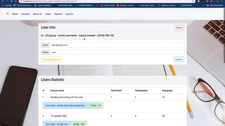This screenshot has height=126, width=225.
Task: Open the Lightshot bookmark
Action: pos(167,6)
